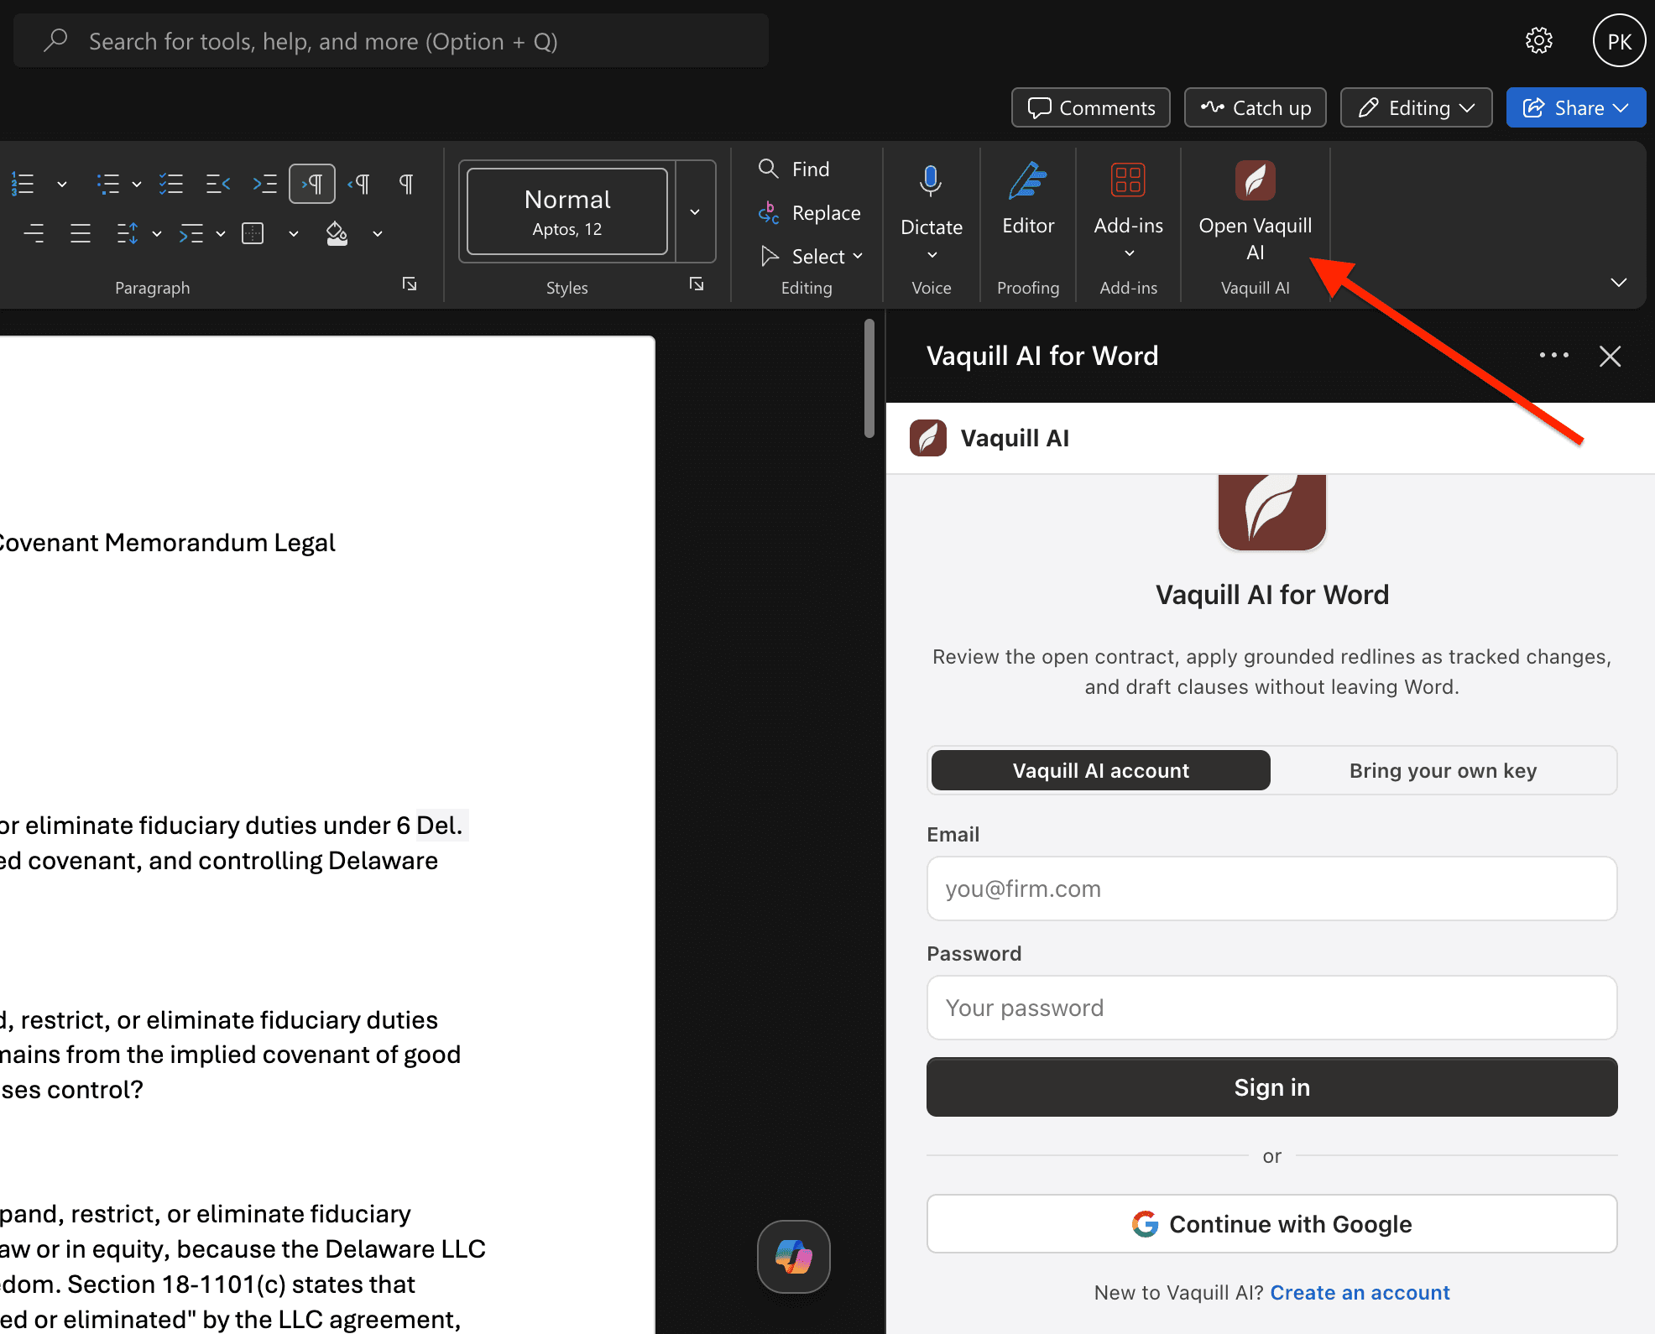Click the special indent icon
This screenshot has height=1334, width=1655.
click(191, 233)
